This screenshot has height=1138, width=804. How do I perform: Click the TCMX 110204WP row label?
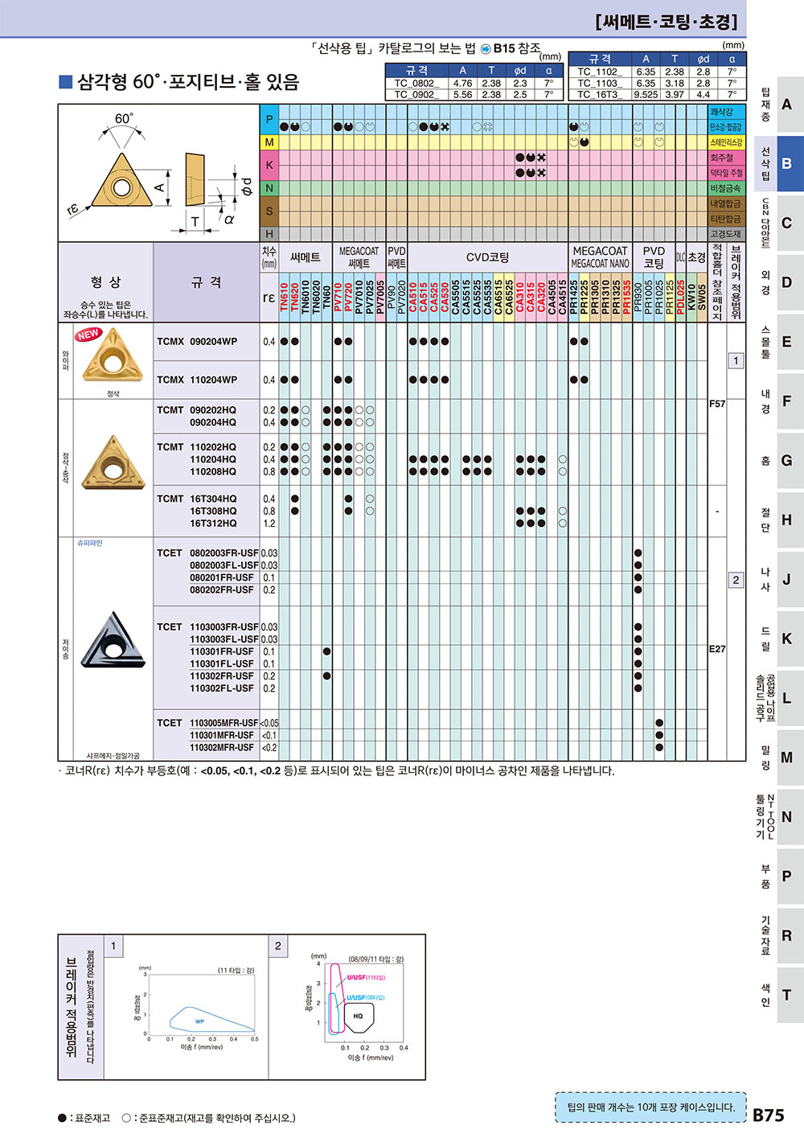197,380
